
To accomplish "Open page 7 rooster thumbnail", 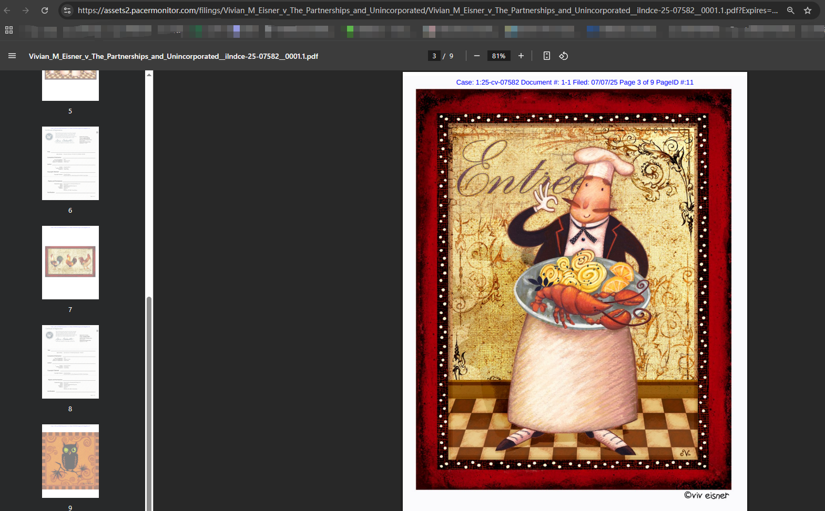I will (70, 262).
